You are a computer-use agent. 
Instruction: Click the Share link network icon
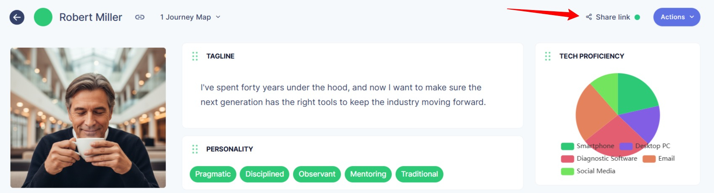pyautogui.click(x=589, y=17)
